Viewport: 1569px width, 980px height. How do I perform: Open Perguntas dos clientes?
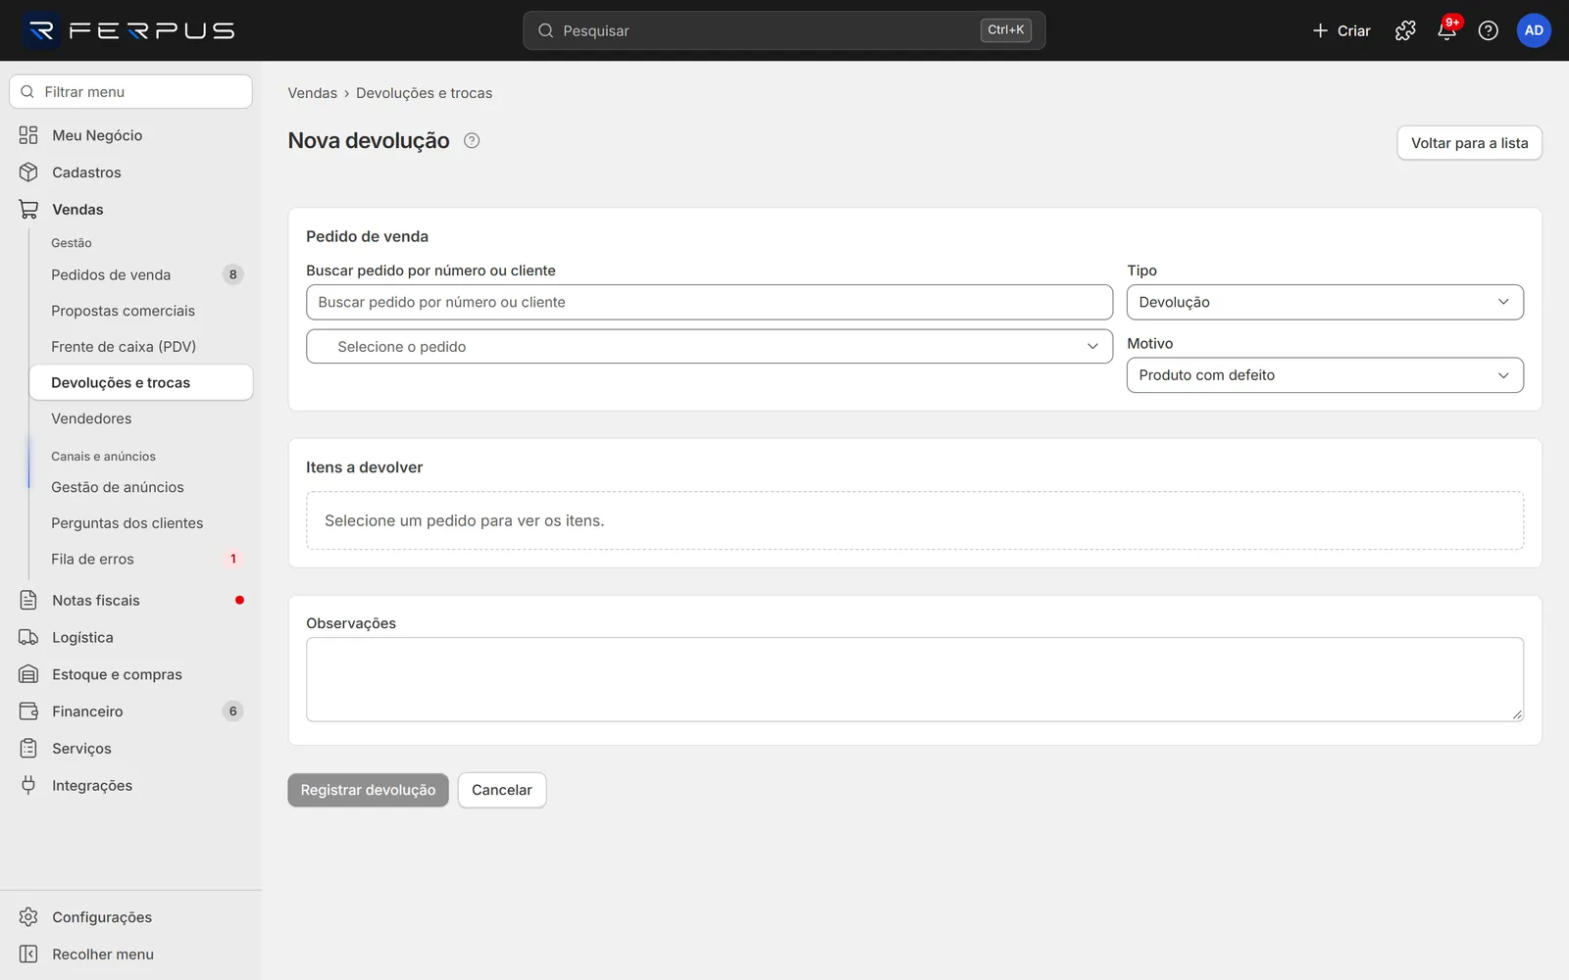tap(140, 523)
